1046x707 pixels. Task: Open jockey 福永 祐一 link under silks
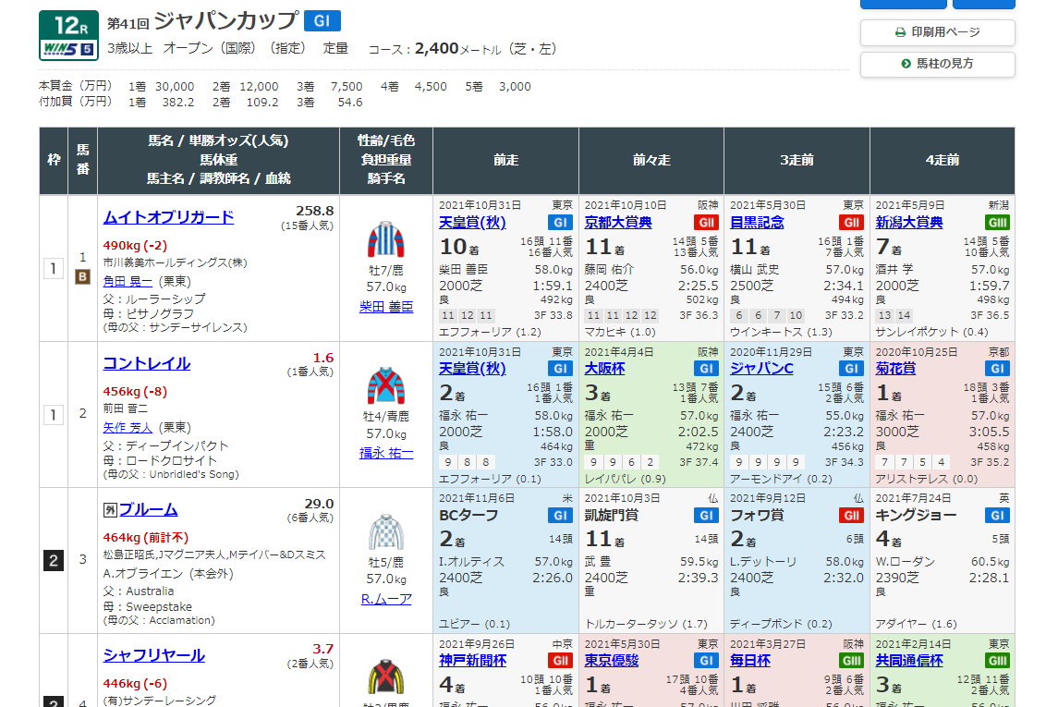pos(386,454)
